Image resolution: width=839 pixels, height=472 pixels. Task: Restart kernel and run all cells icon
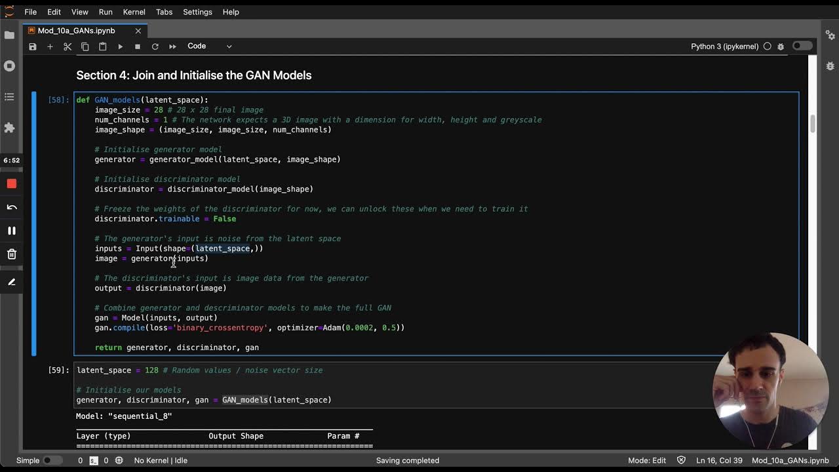pyautogui.click(x=172, y=47)
